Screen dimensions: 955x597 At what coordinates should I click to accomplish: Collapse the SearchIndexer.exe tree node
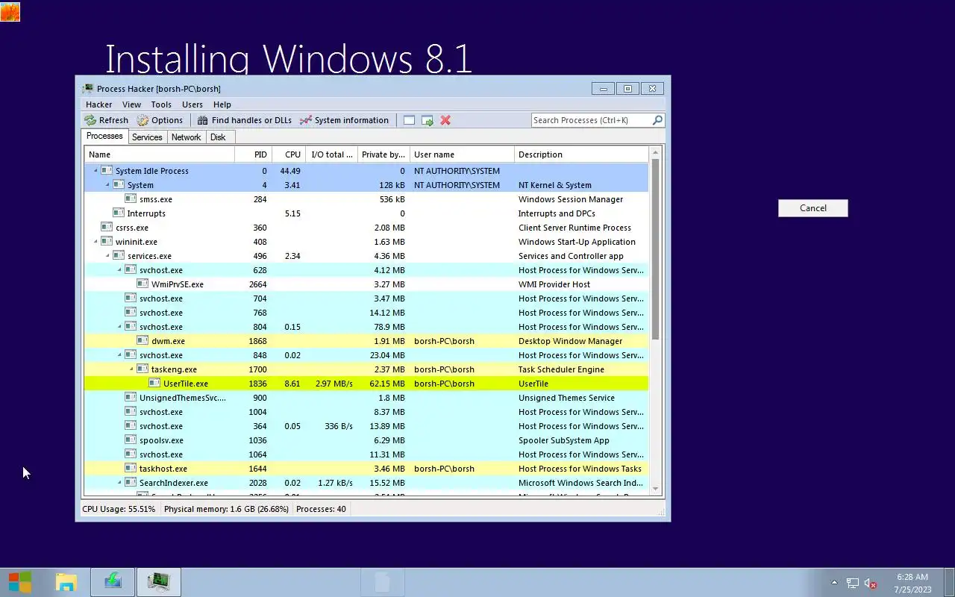[x=119, y=483]
